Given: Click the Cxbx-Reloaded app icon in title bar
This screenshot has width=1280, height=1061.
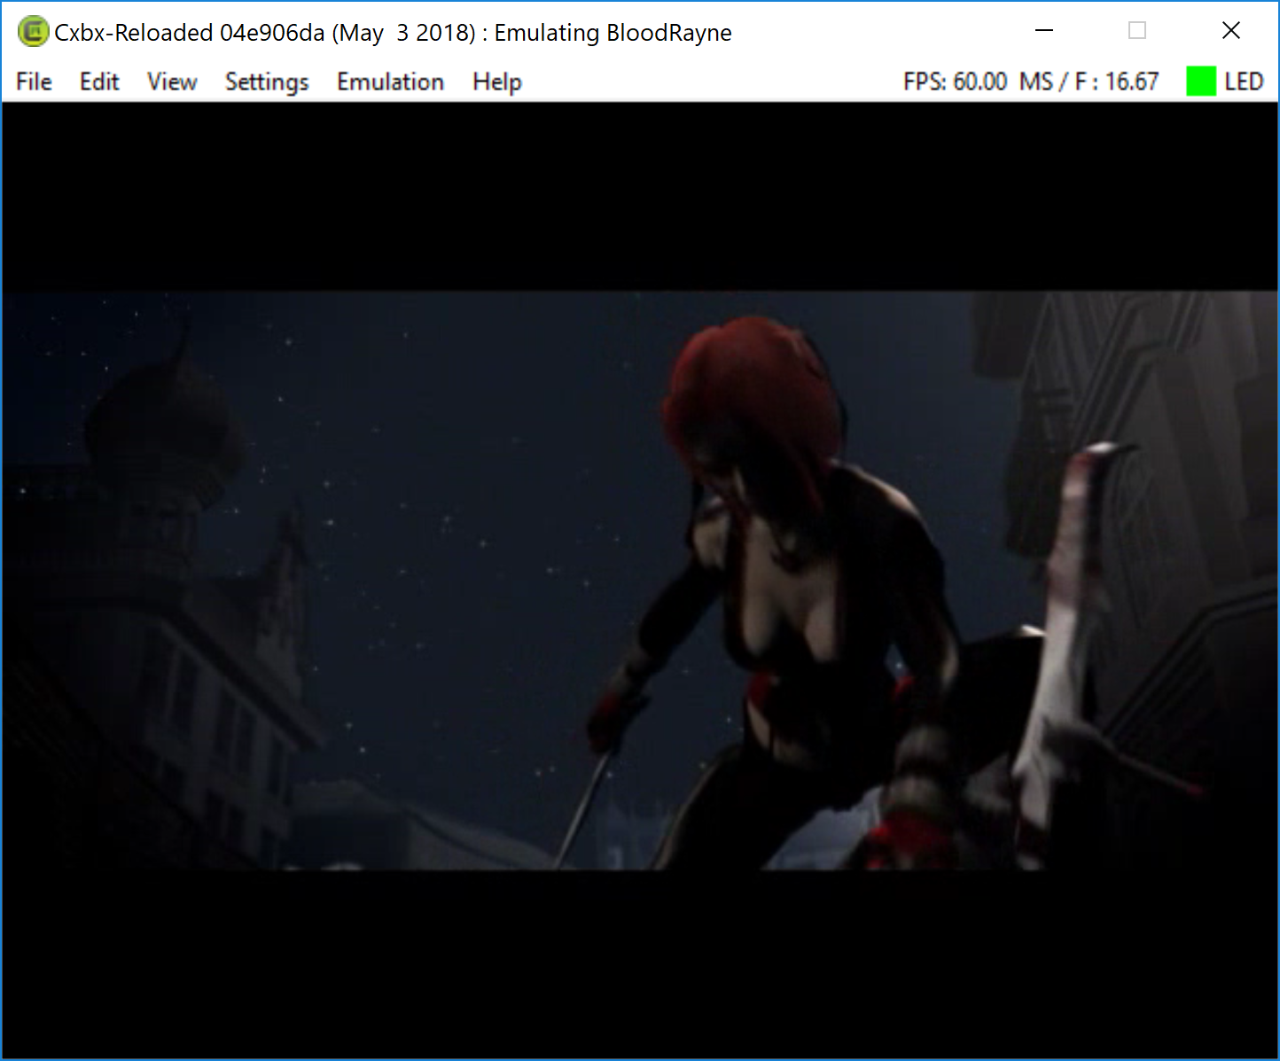Looking at the screenshot, I should pos(33,32).
